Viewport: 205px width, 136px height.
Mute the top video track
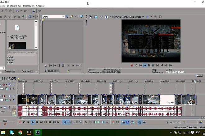click(10, 85)
